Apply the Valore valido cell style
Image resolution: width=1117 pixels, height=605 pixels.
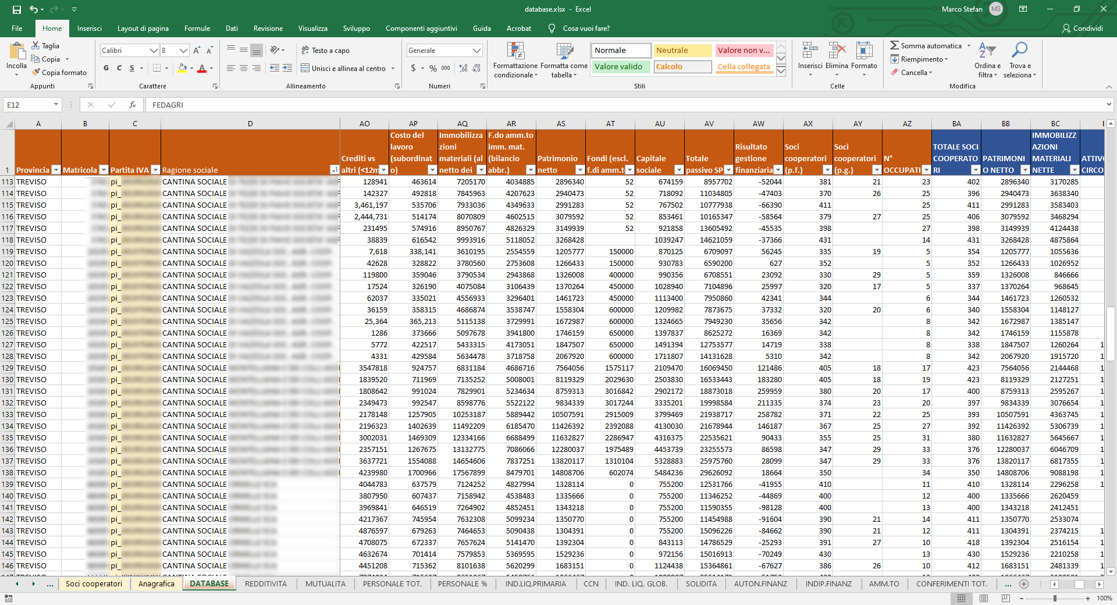click(621, 67)
